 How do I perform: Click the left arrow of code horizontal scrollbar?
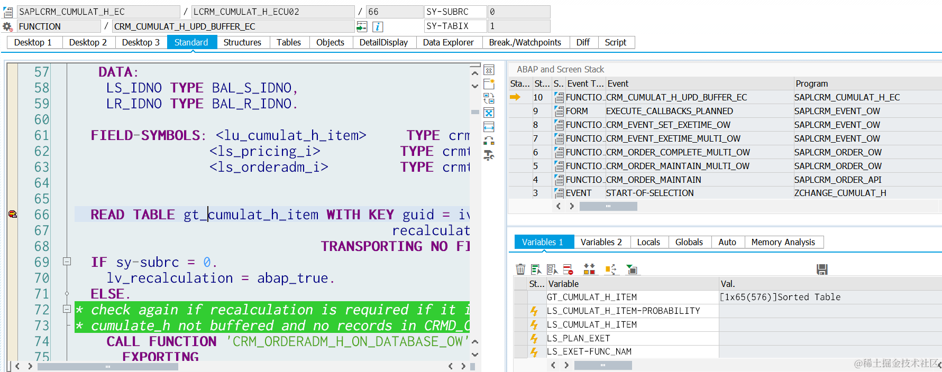(x=17, y=366)
